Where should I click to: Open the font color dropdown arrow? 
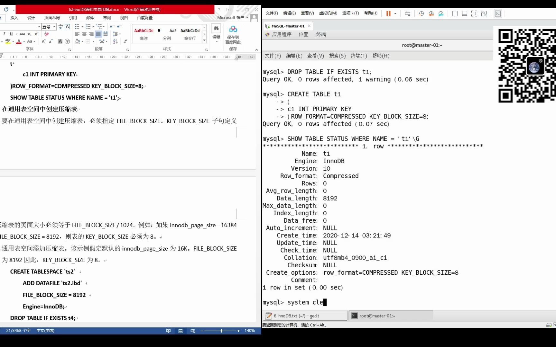click(24, 41)
